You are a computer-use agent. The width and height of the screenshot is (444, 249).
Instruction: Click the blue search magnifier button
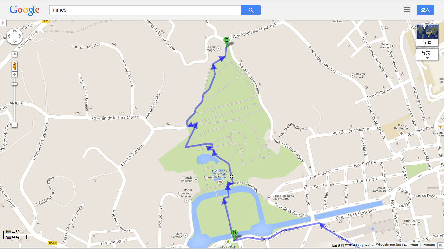tap(251, 10)
